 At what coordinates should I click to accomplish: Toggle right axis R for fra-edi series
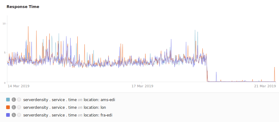pos(19,115)
